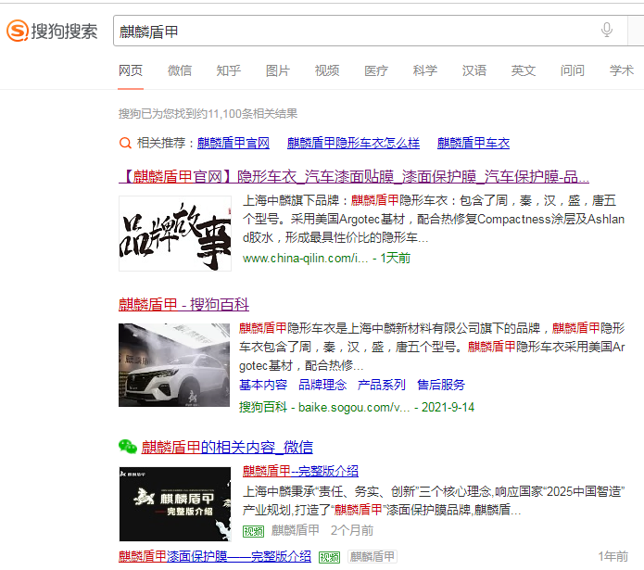Click the 搜狗已为您找到约11,100条相关结果 text
The height and width of the screenshot is (570, 644).
coord(208,114)
